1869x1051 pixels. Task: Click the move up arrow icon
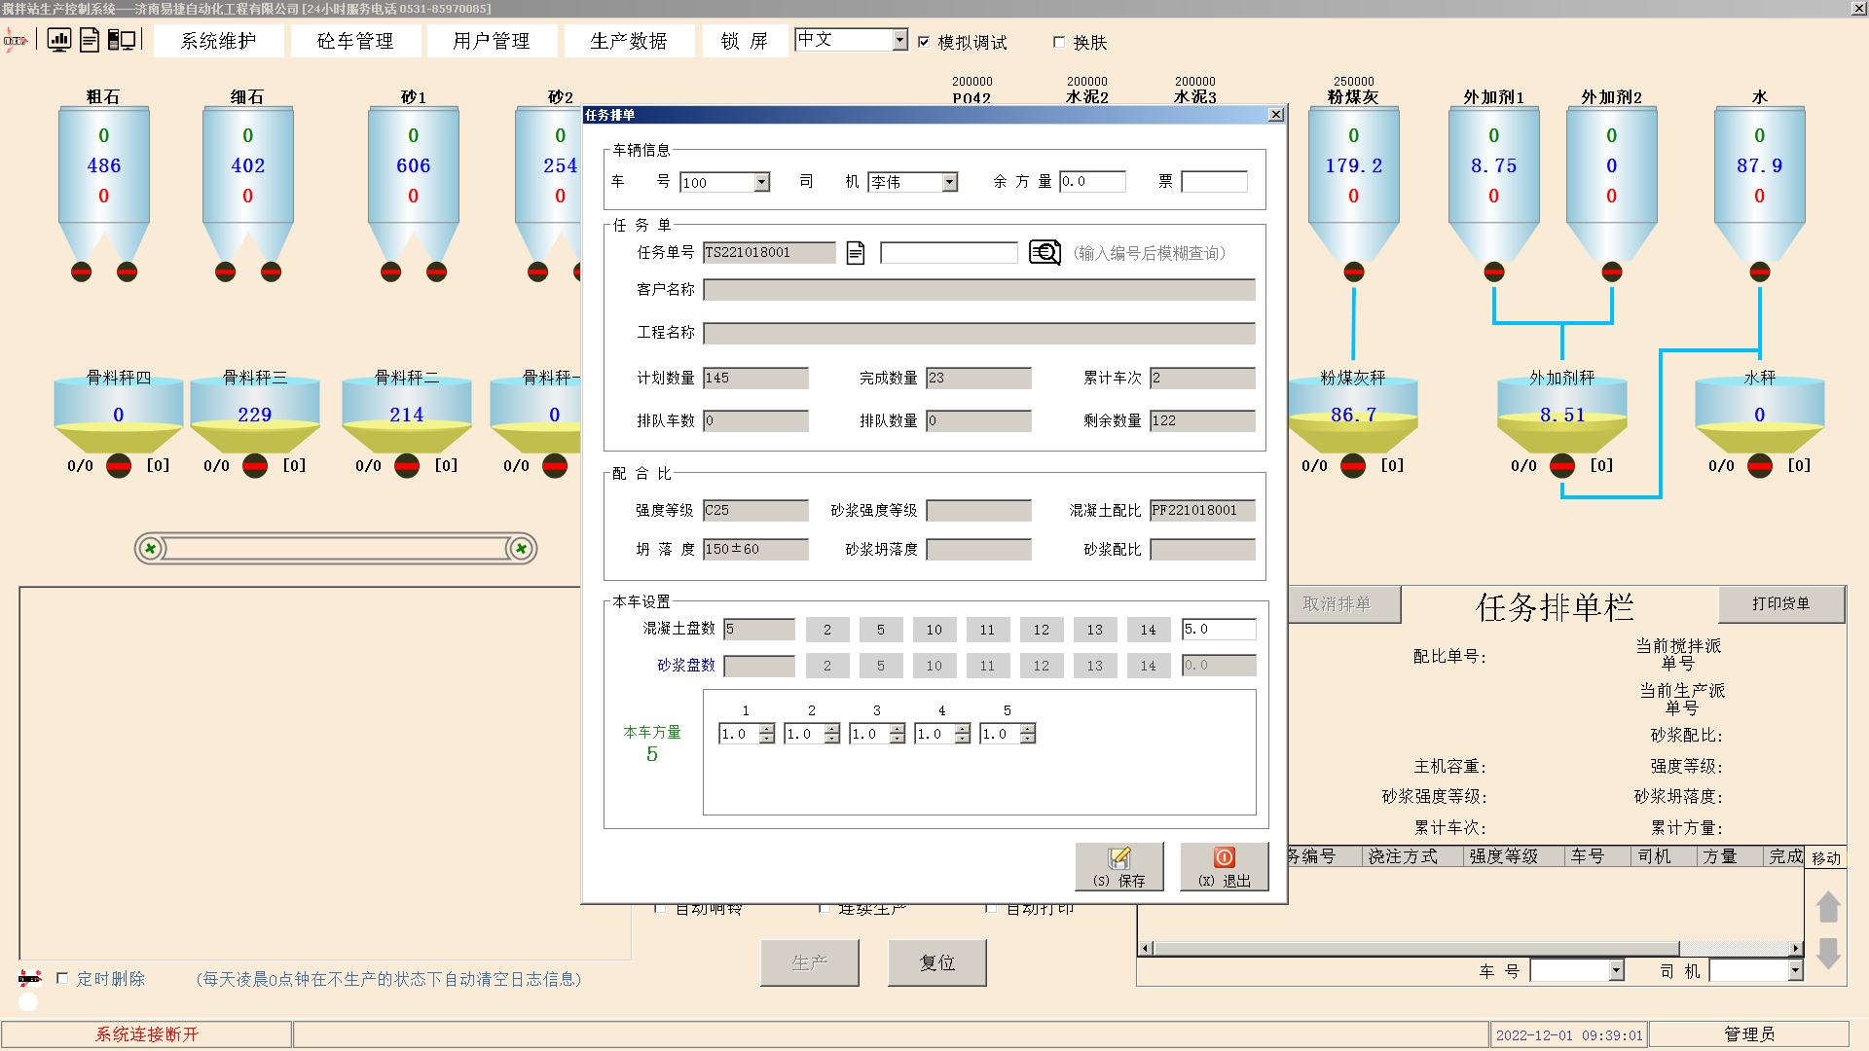1827,906
